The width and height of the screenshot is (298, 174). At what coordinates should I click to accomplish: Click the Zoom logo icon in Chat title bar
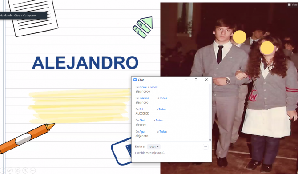[x=135, y=80]
